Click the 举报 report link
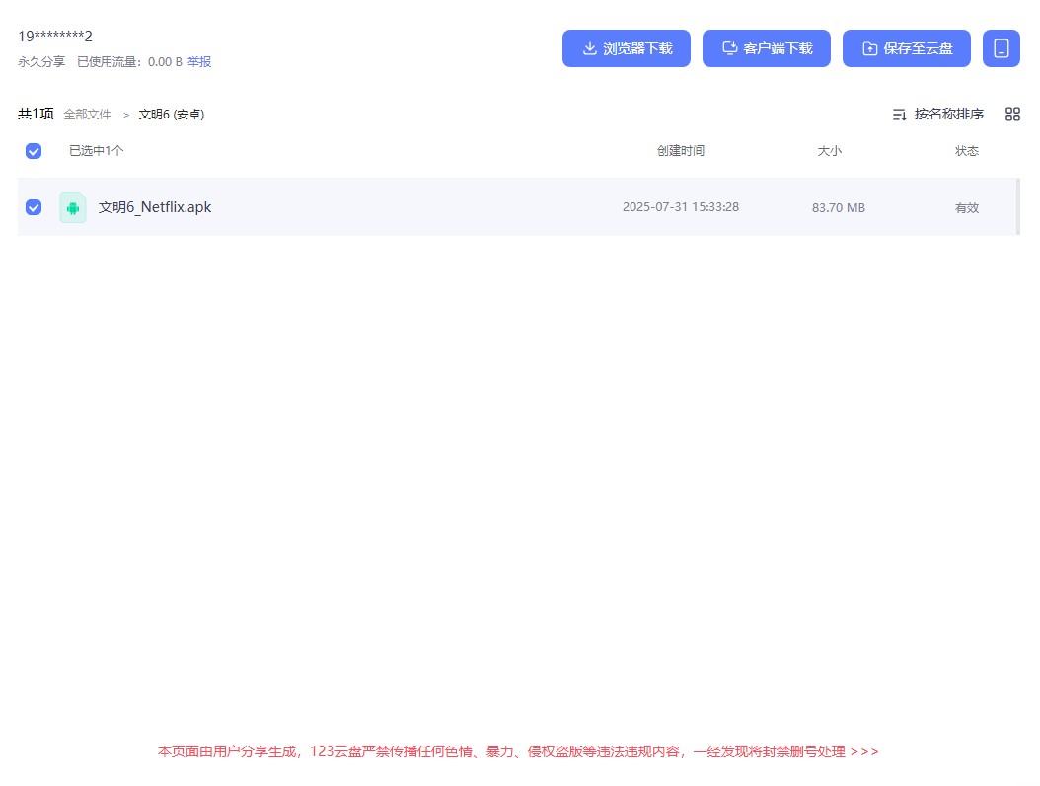Screen dimensions: 1040x786 (199, 61)
